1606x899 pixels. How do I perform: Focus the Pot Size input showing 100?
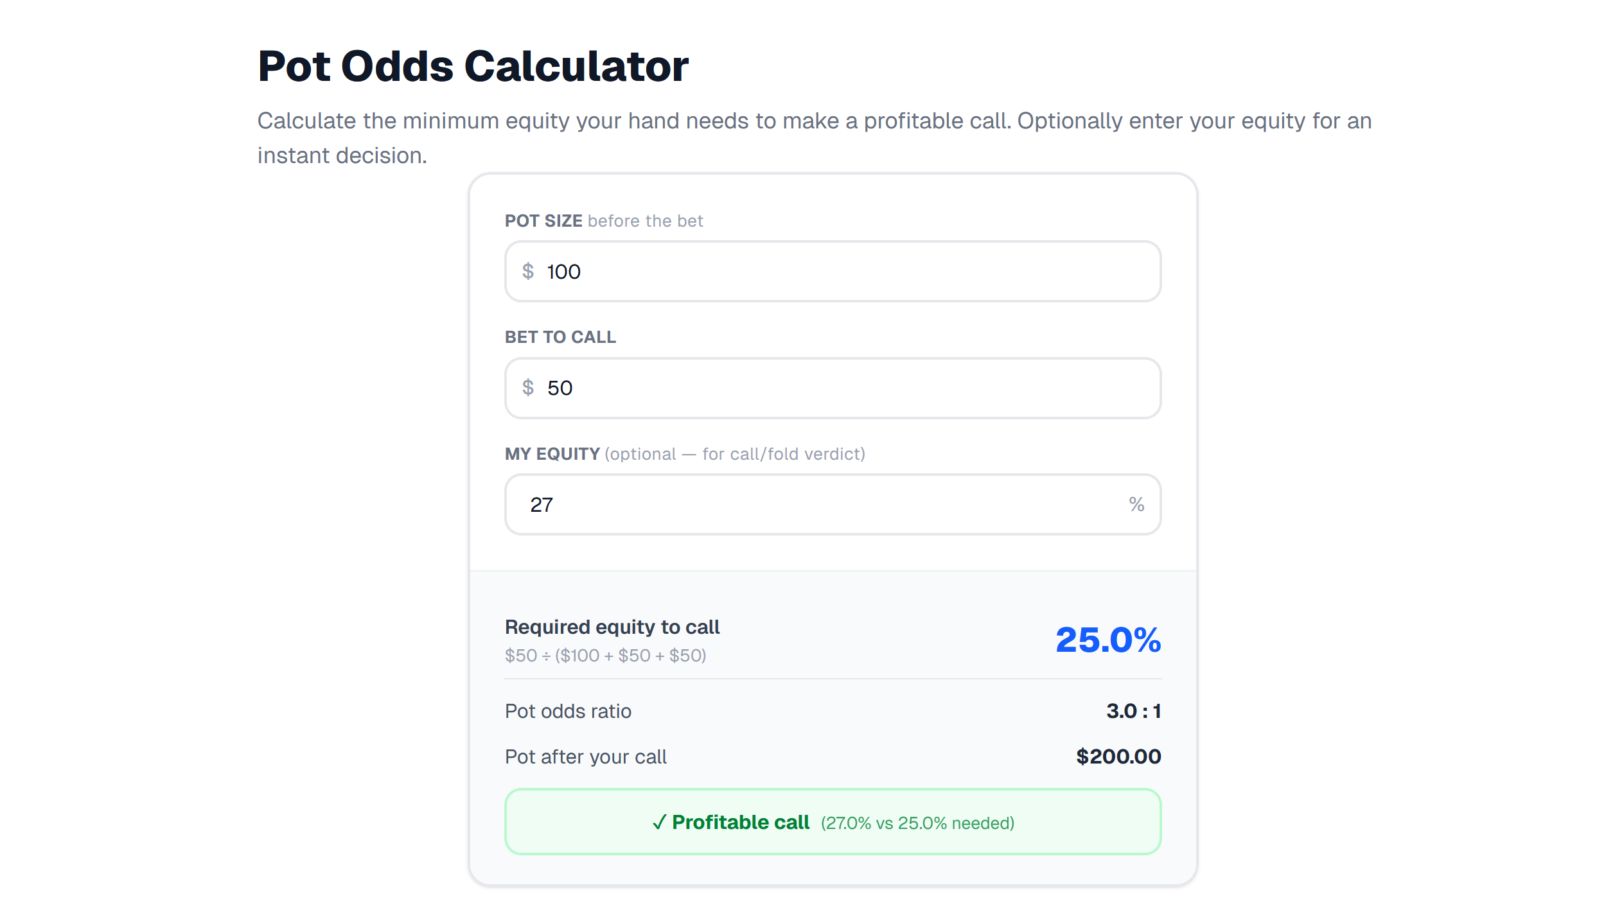click(x=835, y=272)
